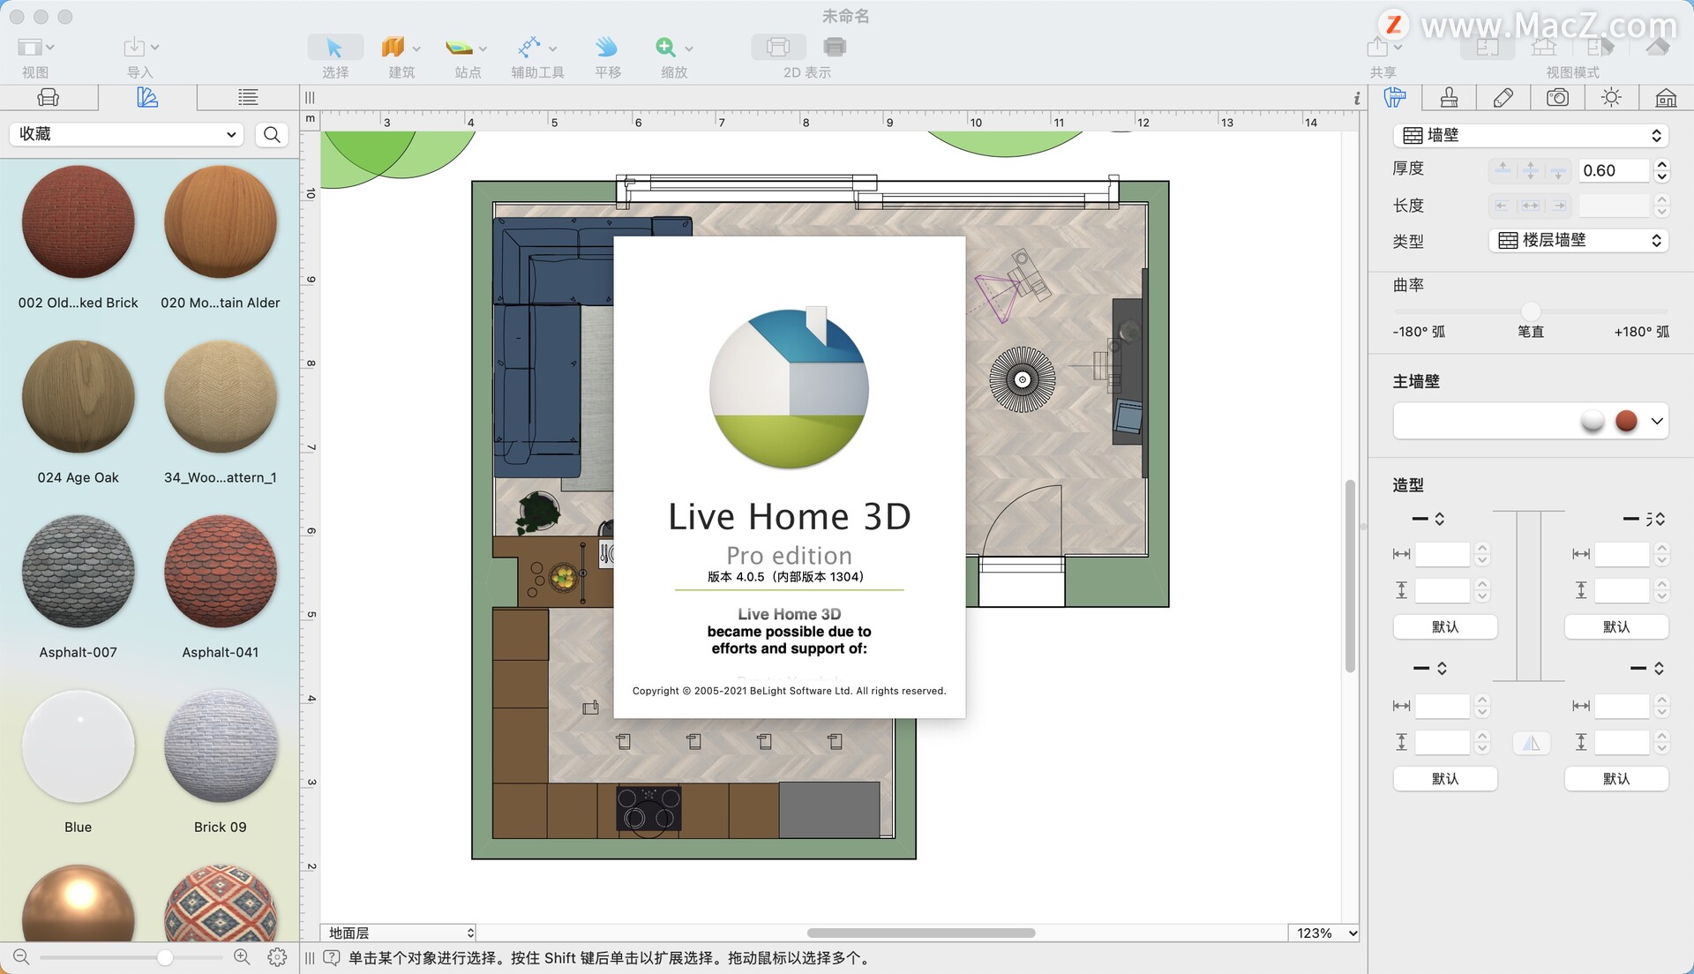The height and width of the screenshot is (974, 1694).
Task: Click the lower-left 默认 button
Action: click(1445, 778)
